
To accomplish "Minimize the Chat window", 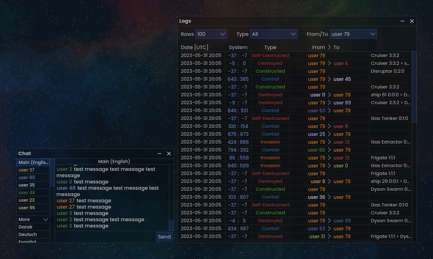I will click(x=159, y=154).
